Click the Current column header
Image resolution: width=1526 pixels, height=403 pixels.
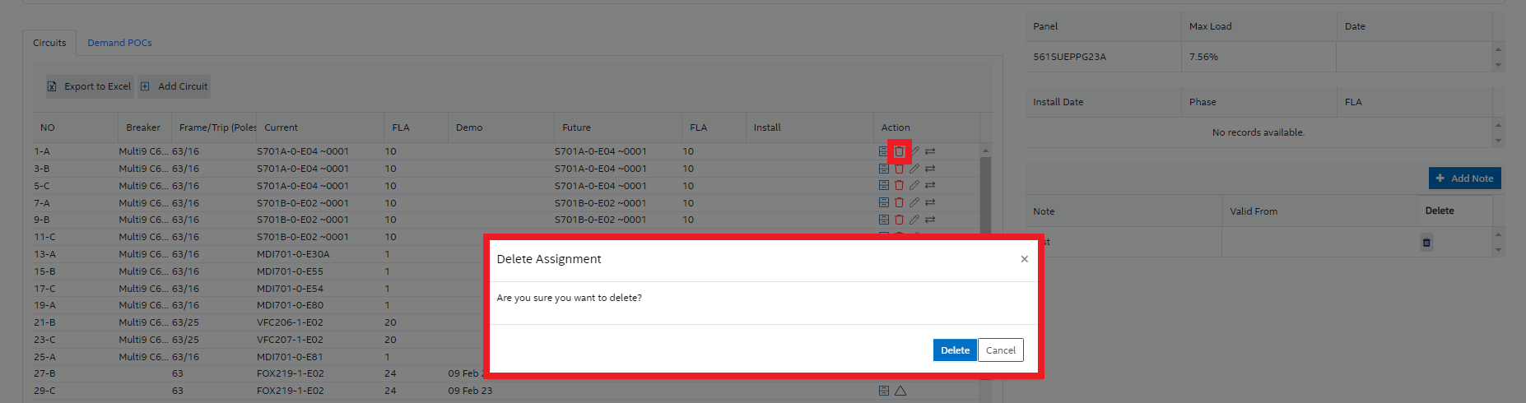[281, 127]
